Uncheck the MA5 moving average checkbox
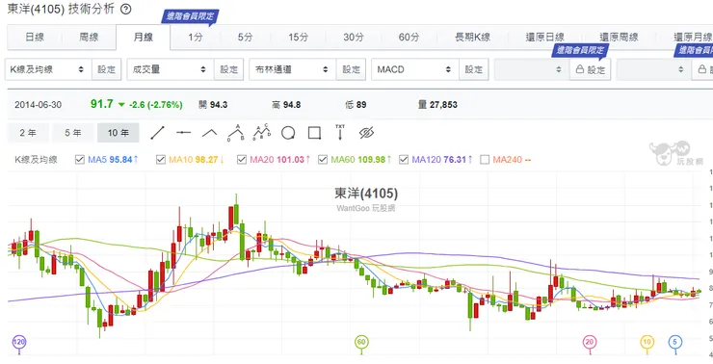713x364 pixels. tap(80, 160)
